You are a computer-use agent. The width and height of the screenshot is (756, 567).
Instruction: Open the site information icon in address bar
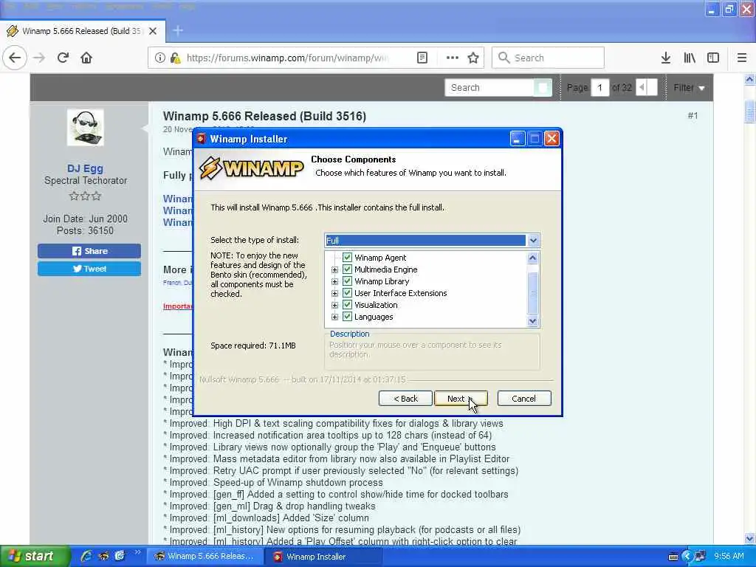159,58
